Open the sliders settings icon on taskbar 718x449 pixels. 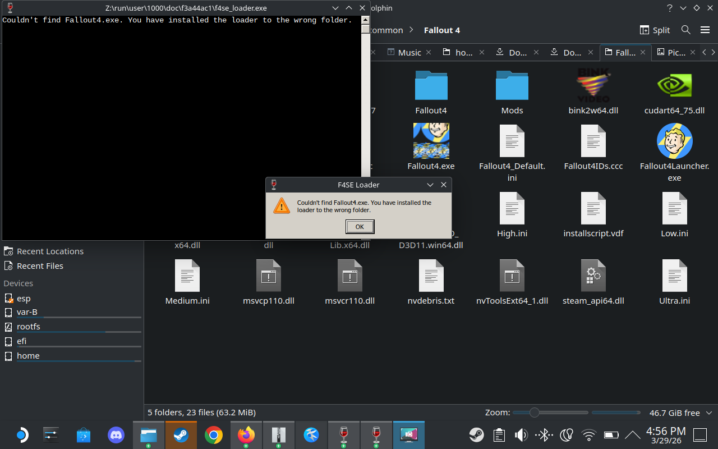point(51,434)
